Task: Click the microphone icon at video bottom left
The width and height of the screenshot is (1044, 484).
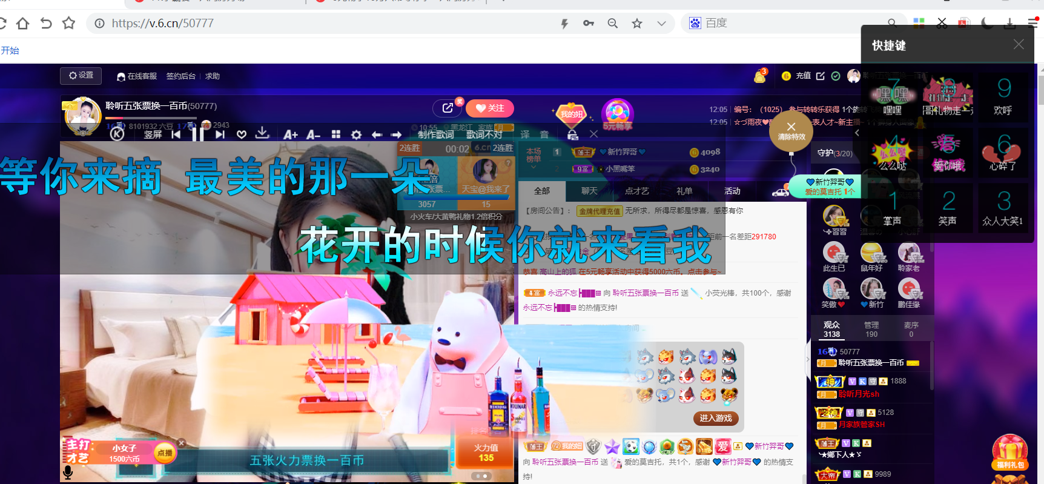Action: coord(68,473)
